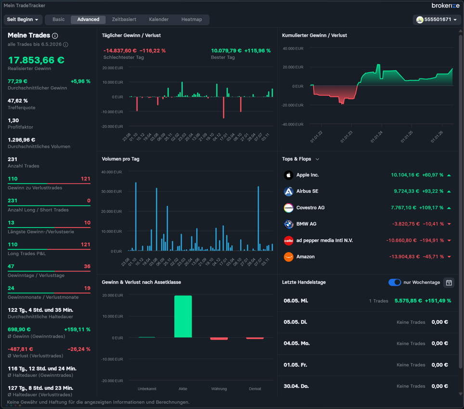This screenshot has height=409, width=464.
Task: Click the info icon next to trades date
Action: coord(65,44)
